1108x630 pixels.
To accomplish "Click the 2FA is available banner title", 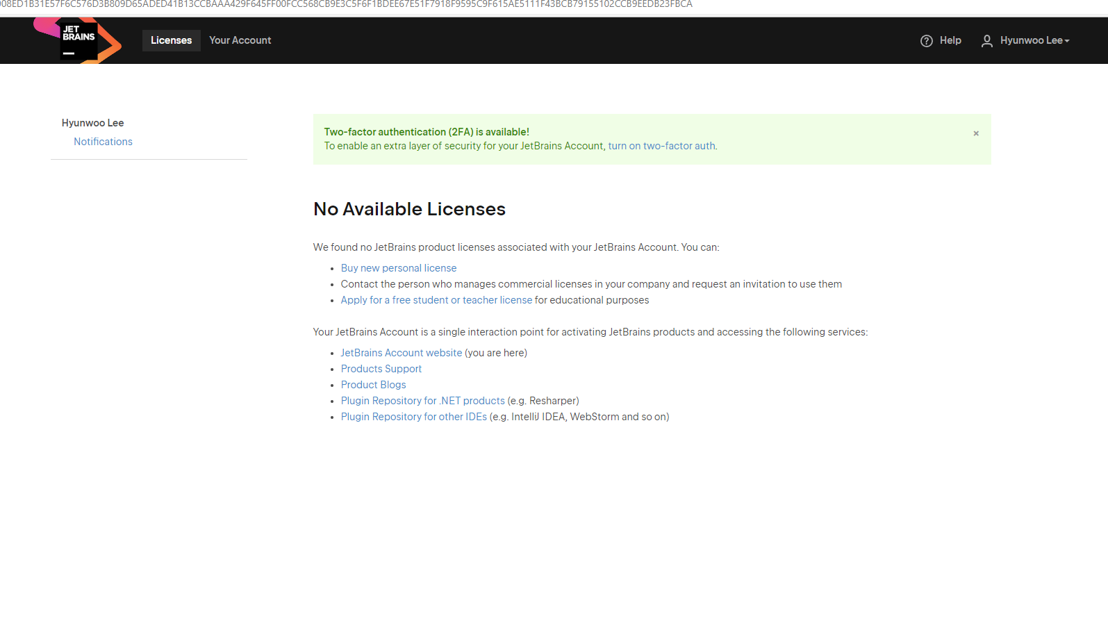I will click(x=427, y=132).
